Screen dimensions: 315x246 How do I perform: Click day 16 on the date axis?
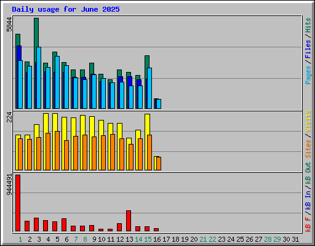tap(157, 239)
